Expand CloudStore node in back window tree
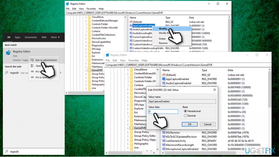 point(86,17)
